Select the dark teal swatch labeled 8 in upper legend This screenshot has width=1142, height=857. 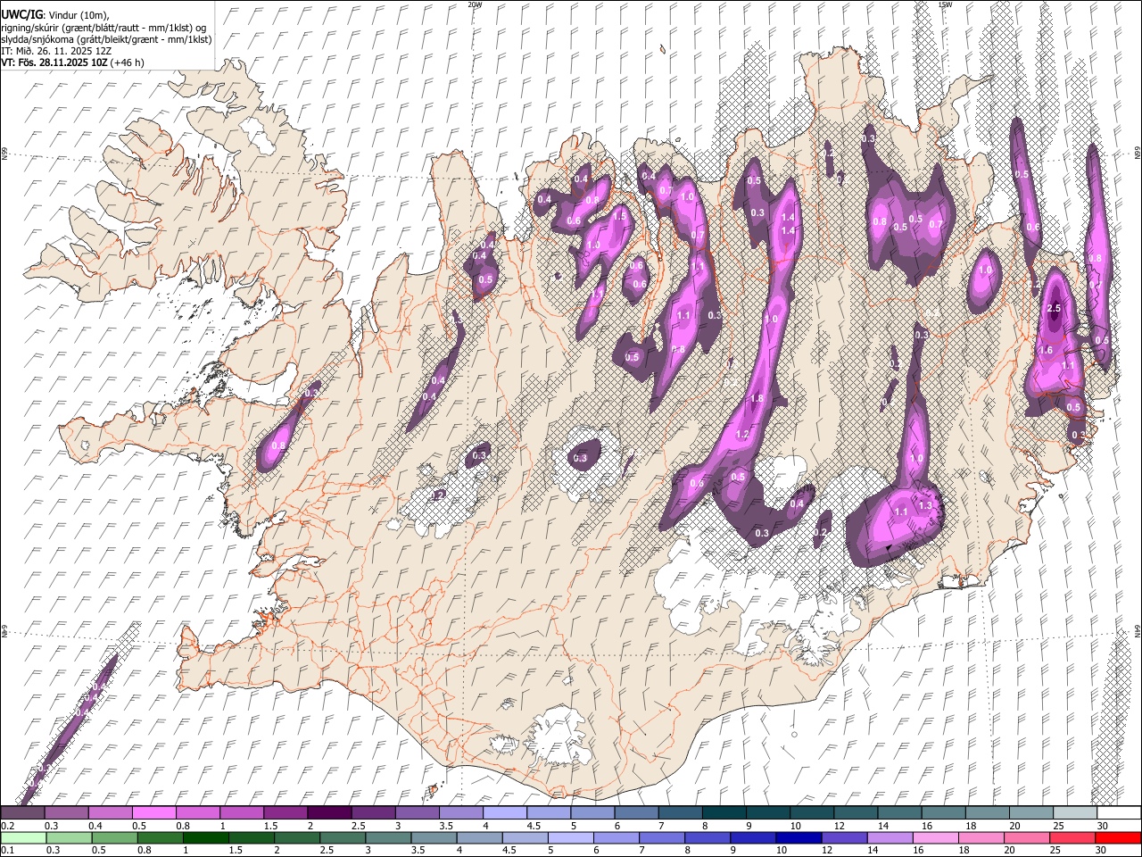tap(724, 813)
